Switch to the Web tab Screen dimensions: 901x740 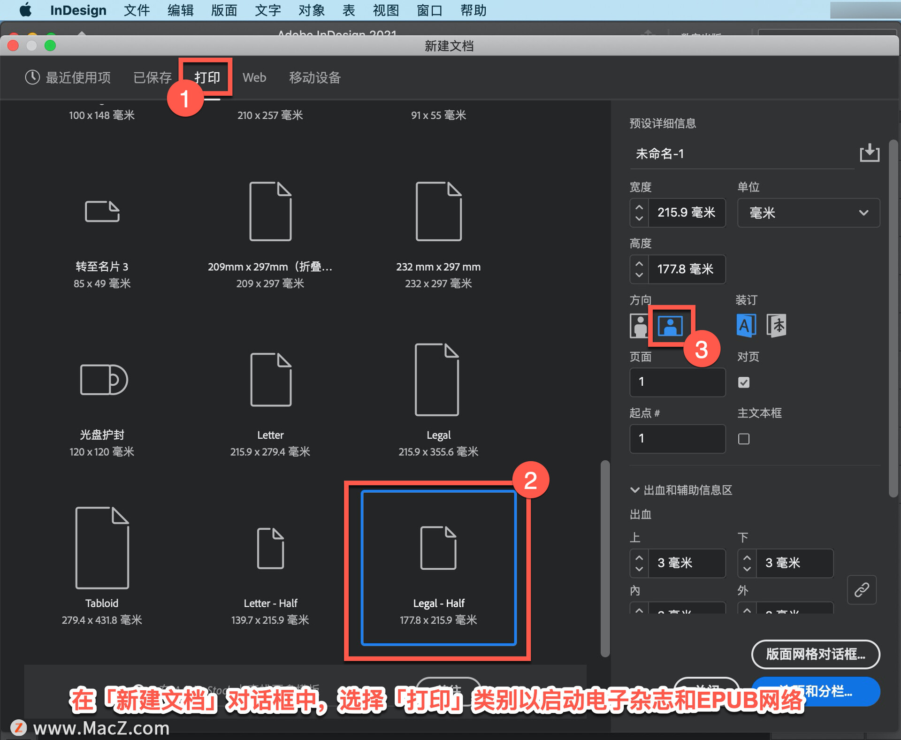pyautogui.click(x=254, y=77)
